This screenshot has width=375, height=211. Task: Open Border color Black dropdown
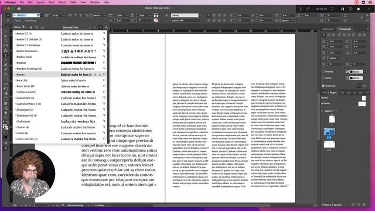click(x=364, y=78)
